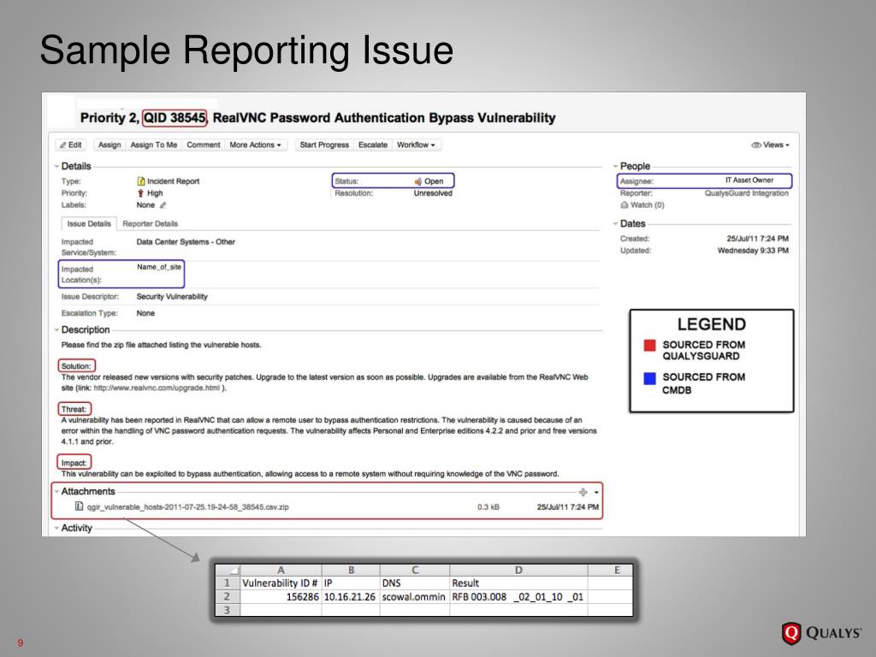
Task: Click the Incident Report type icon
Action: tap(141, 181)
